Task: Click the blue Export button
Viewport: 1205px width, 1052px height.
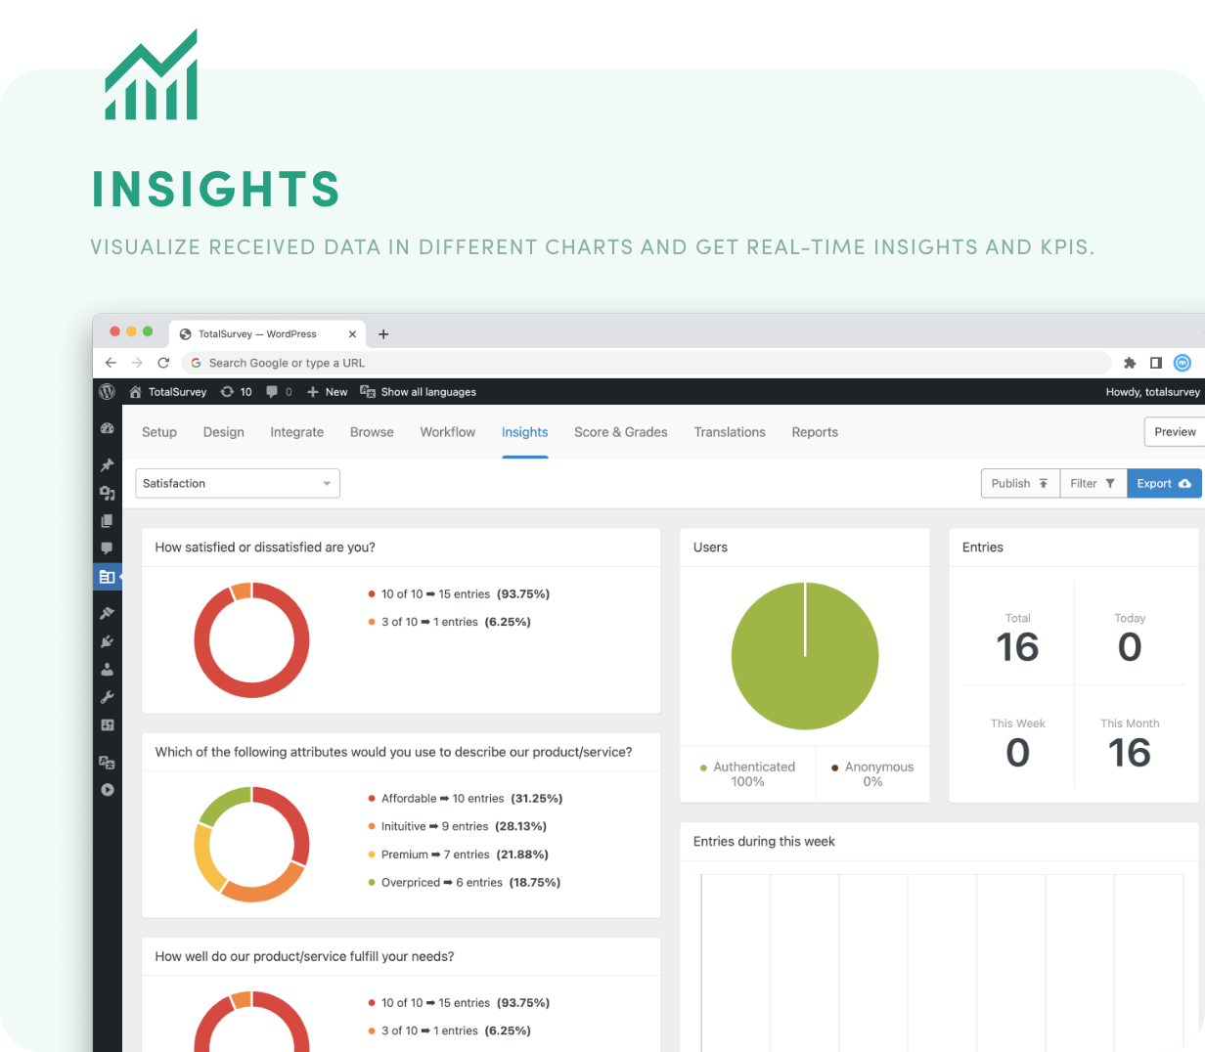Action: pos(1164,483)
